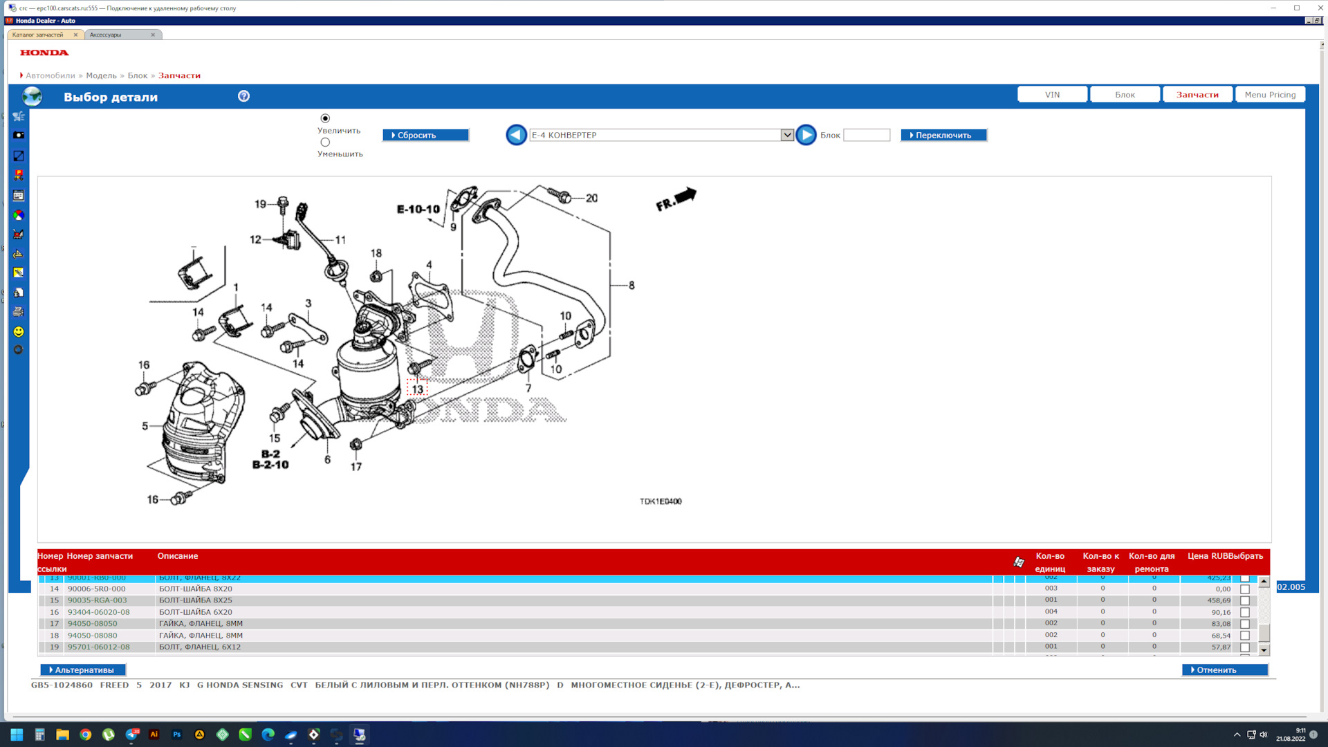Tick the checkbox for row 17 ГАЙКА
Viewport: 1328px width, 747px height.
coord(1245,624)
